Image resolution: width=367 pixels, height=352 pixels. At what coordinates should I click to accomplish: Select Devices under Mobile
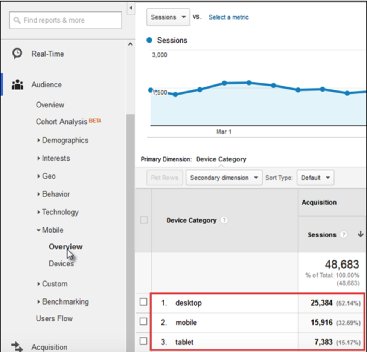click(x=61, y=264)
